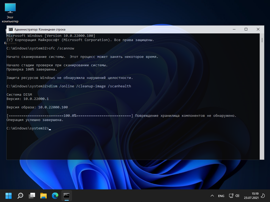Open the cmd window system menu icon

click(x=11, y=29)
